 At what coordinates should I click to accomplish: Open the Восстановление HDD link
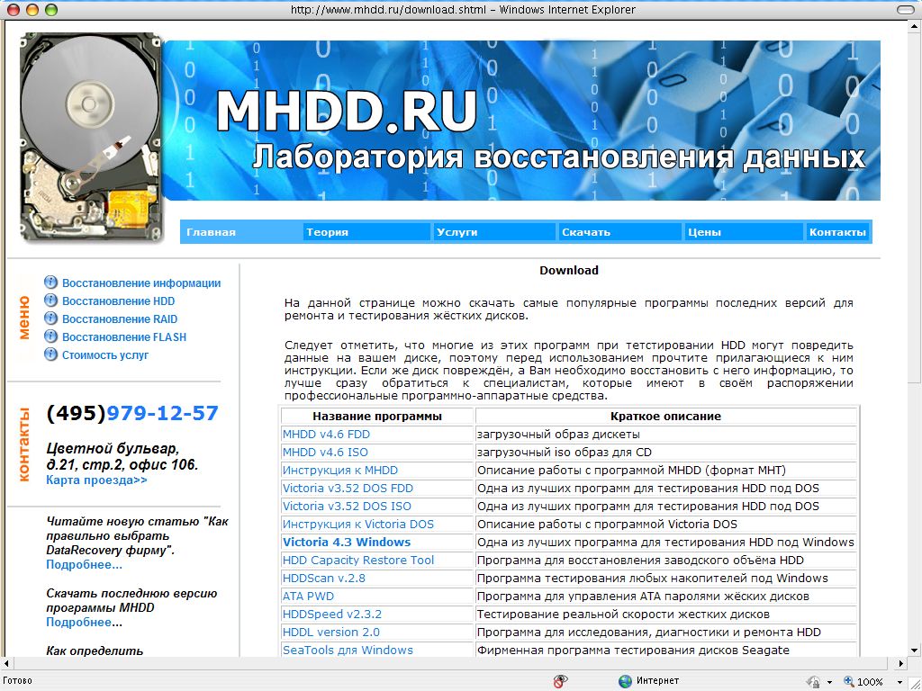coord(118,301)
